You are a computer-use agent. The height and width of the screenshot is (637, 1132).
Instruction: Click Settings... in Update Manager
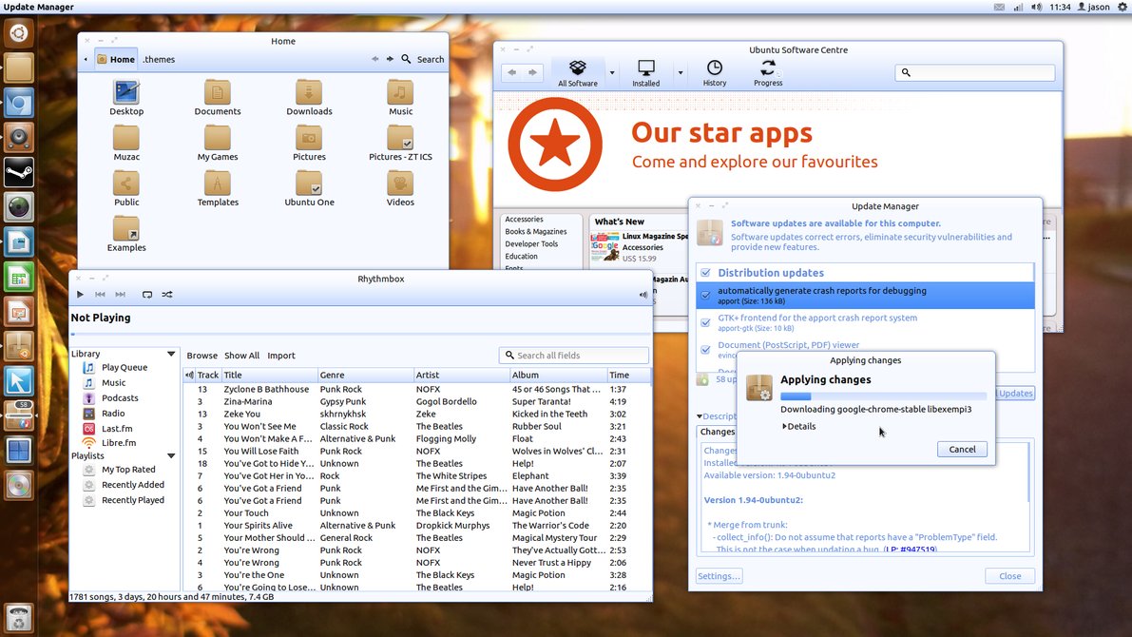coord(719,575)
